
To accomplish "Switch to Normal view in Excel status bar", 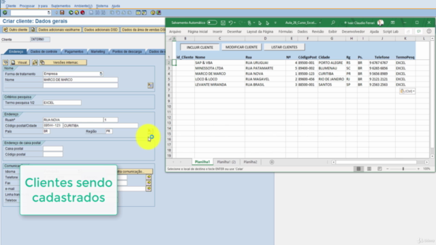I will (359, 169).
